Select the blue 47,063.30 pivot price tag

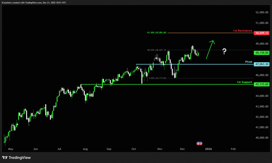tap(262, 64)
